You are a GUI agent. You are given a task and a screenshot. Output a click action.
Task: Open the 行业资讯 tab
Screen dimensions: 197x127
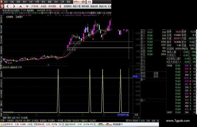point(92,121)
